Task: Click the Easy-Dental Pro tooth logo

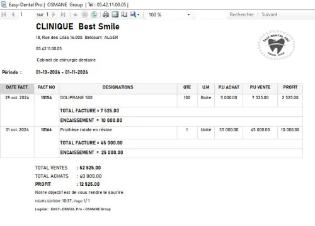Action: (276, 45)
